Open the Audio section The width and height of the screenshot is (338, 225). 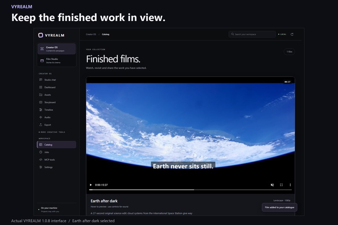coord(57,117)
